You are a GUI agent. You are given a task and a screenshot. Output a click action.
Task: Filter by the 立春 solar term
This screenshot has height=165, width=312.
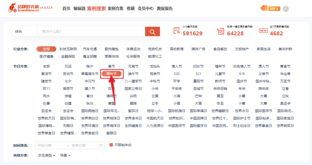[x=285, y=89]
